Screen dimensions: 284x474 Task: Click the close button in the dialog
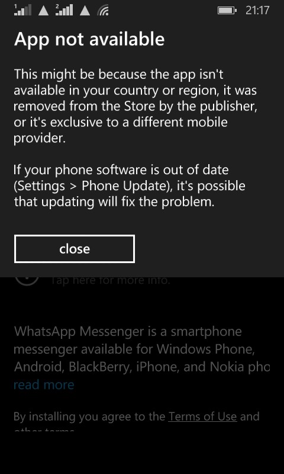74,249
